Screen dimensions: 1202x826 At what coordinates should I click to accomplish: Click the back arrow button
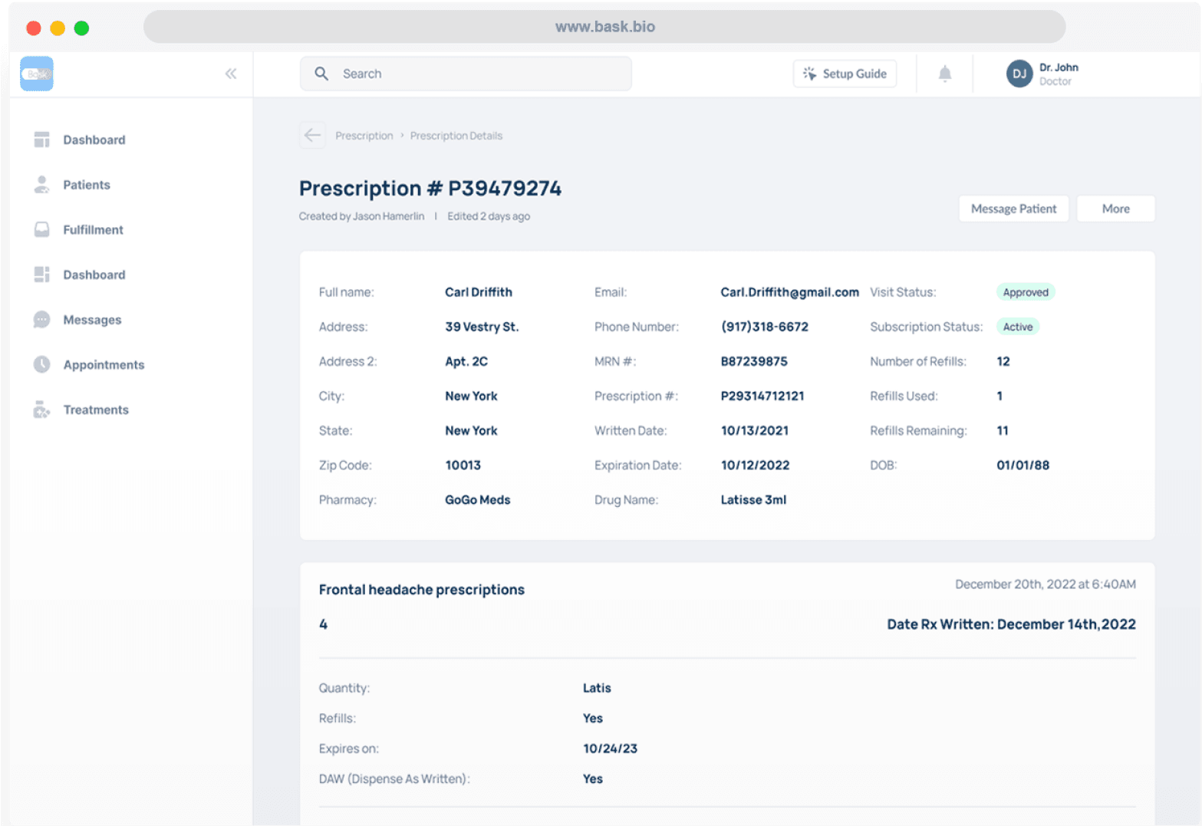[312, 136]
